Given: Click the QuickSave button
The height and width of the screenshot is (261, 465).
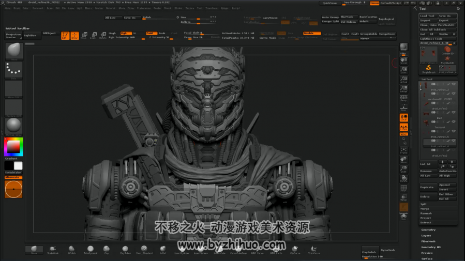Looking at the screenshot, I should pos(330,3).
